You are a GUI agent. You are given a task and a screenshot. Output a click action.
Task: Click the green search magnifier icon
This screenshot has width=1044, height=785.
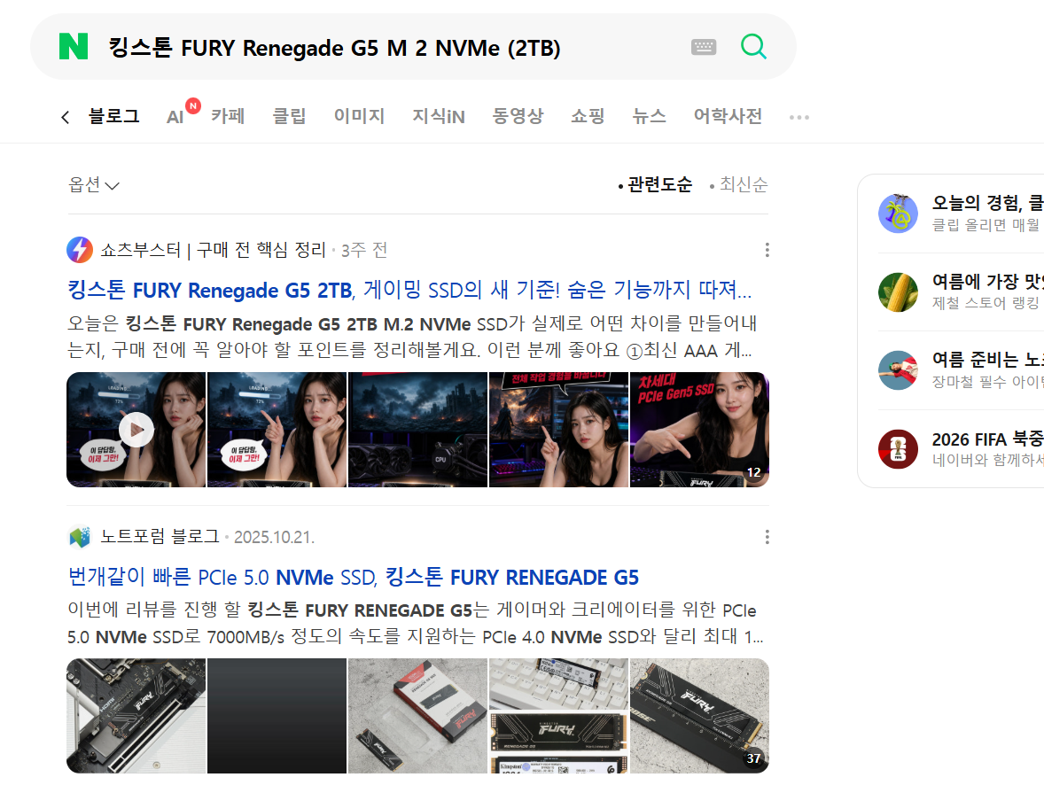(753, 47)
